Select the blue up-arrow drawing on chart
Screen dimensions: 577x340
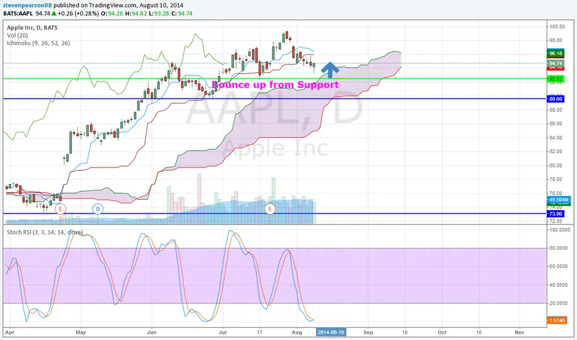tap(330, 70)
